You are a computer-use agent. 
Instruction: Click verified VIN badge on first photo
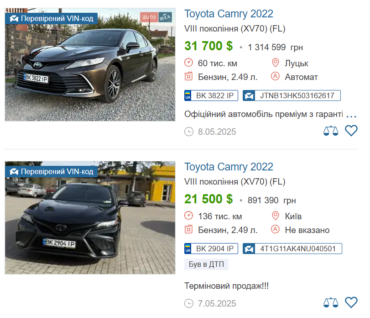(x=51, y=19)
